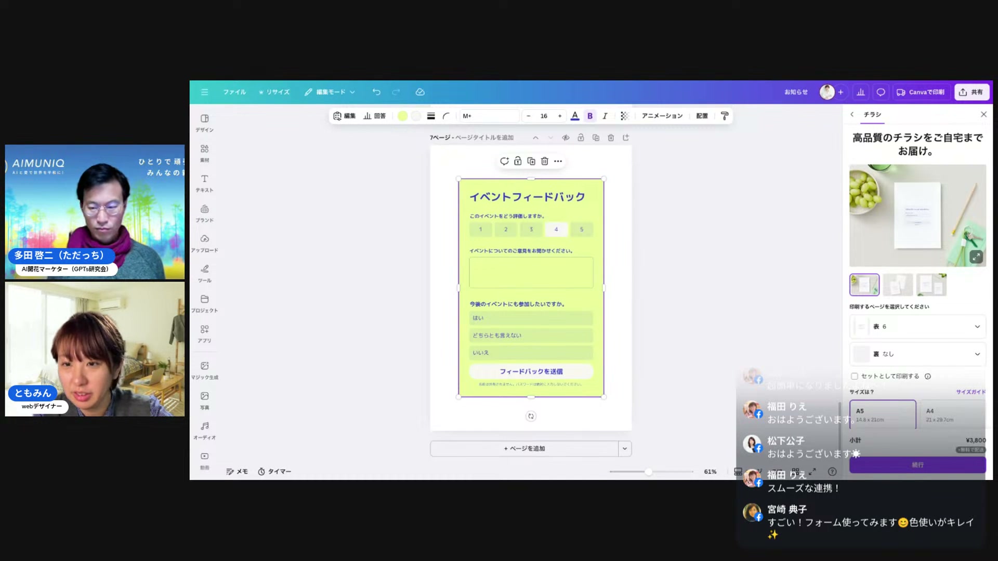Screen dimensions: 998x561
Task: Expand the 編集モード dropdown
Action: [x=330, y=92]
